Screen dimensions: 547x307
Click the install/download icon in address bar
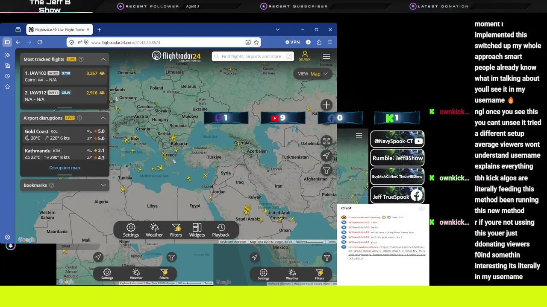click(248, 42)
